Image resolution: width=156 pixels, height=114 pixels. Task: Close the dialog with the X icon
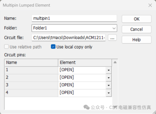click(x=150, y=5)
